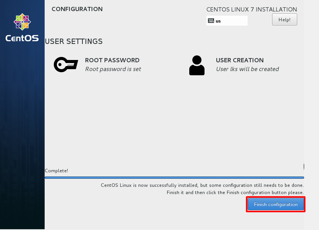Open the USER CREATION setting
The height and width of the screenshot is (230, 319).
pyautogui.click(x=240, y=60)
